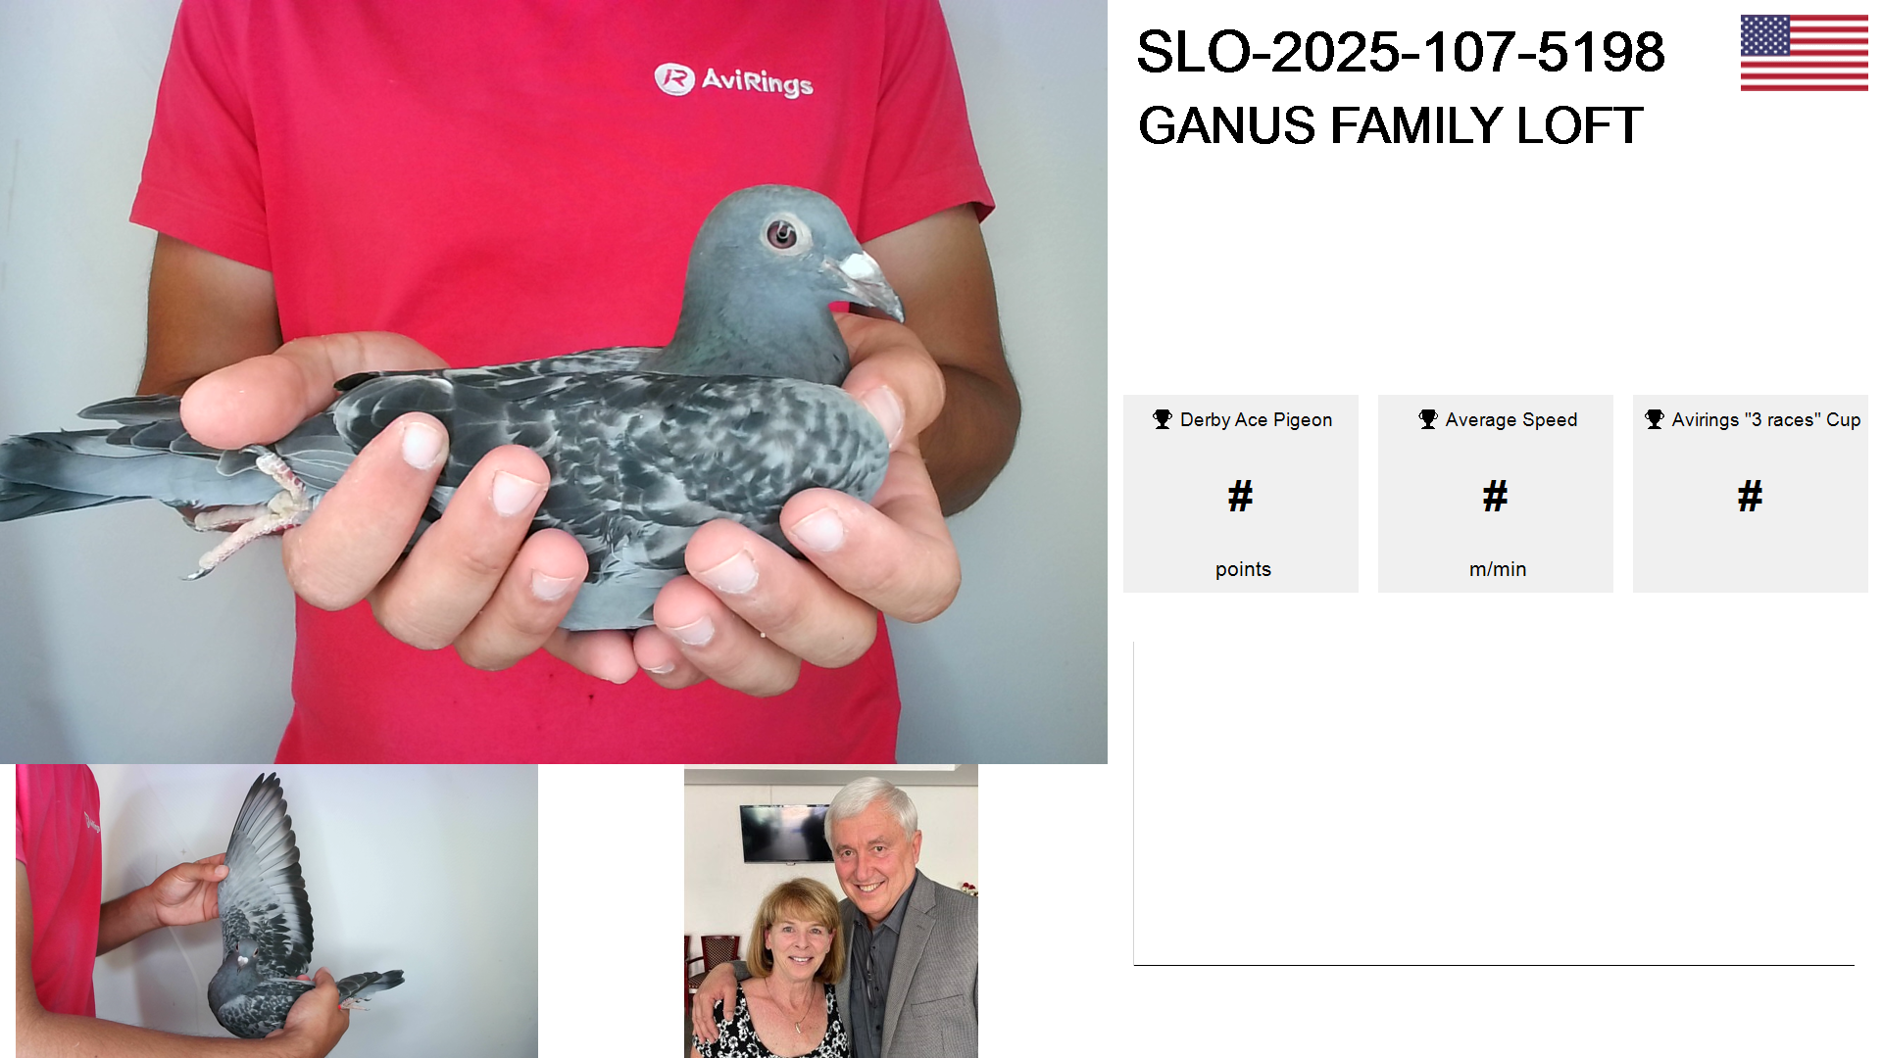Click the m/min label
The width and height of the screenshot is (1882, 1058).
(1498, 569)
